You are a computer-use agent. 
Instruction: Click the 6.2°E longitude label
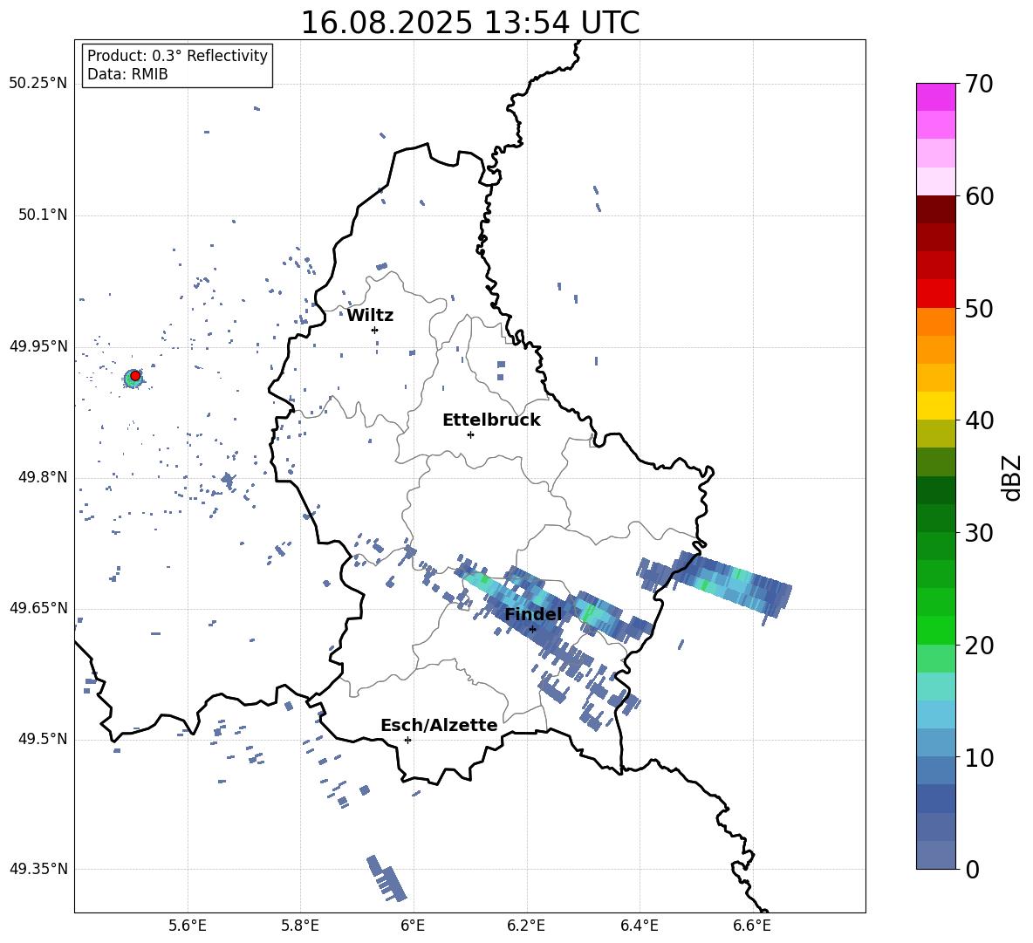[x=526, y=926]
